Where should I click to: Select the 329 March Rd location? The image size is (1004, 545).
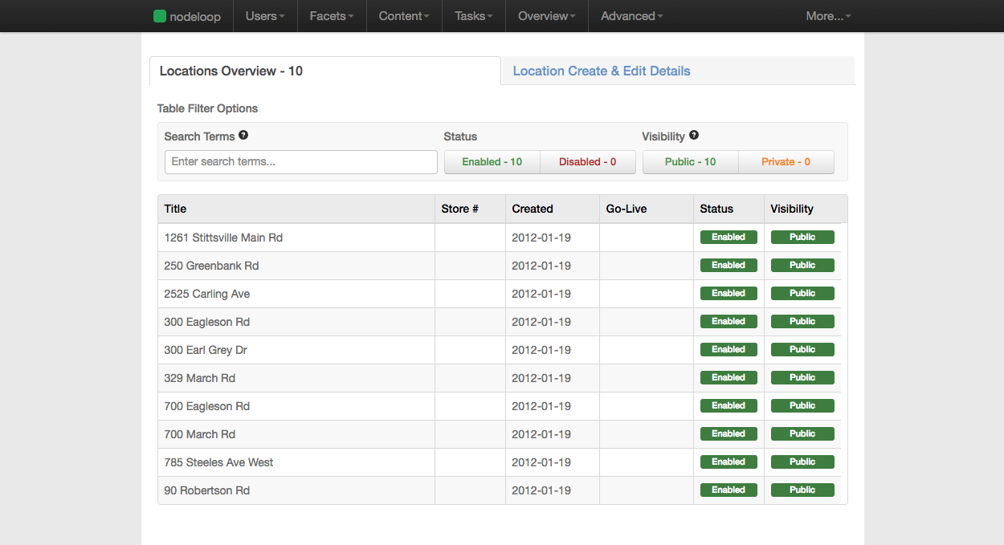pos(200,378)
